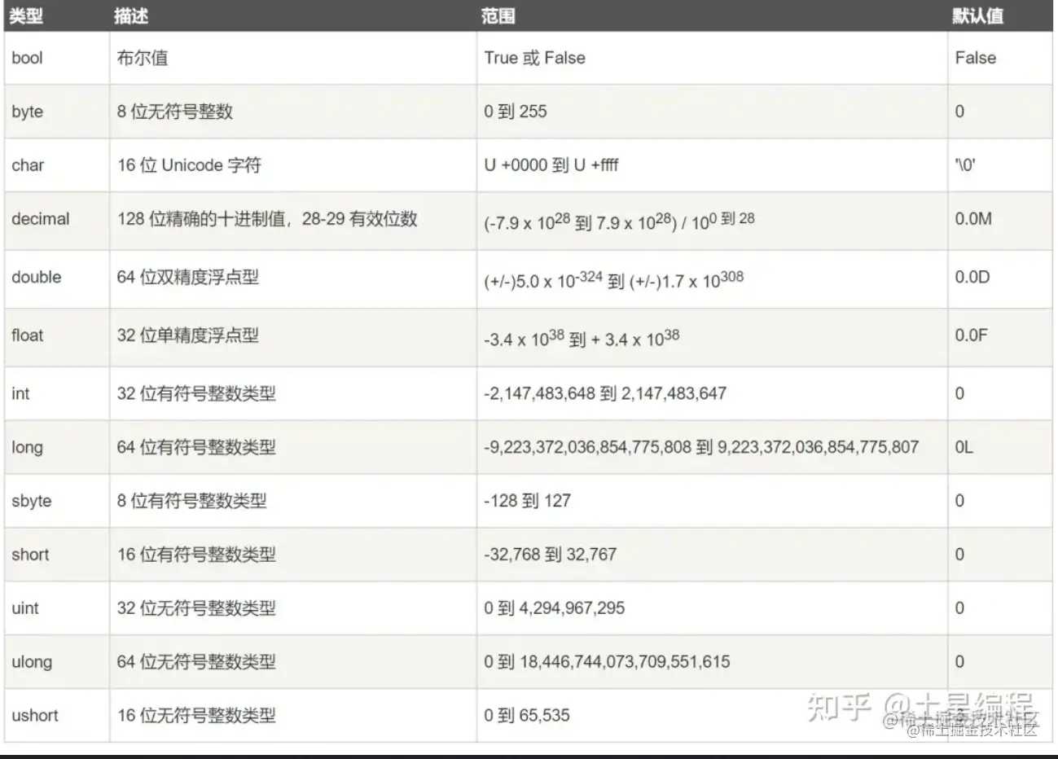Click the 32 位有符号整数类型 description

pyautogui.click(x=196, y=394)
